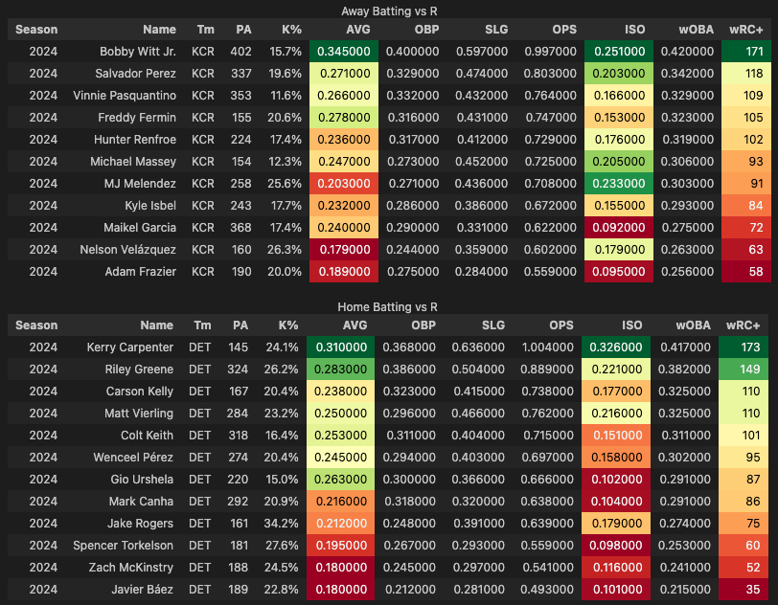Select Carson Kelly name cell
778x605 pixels.
tap(140, 392)
